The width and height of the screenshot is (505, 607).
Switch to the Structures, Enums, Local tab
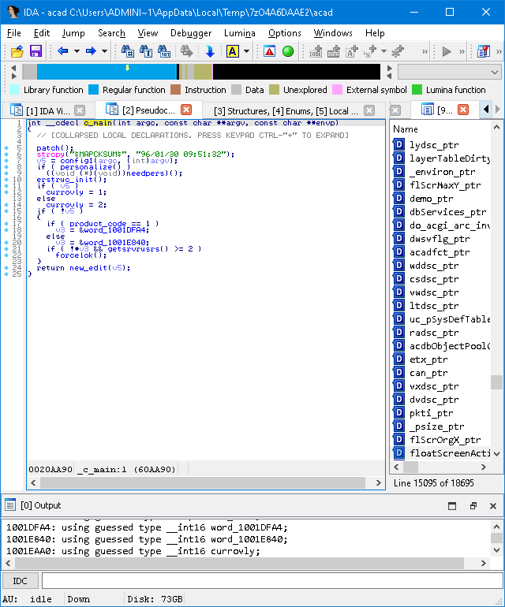(x=286, y=111)
